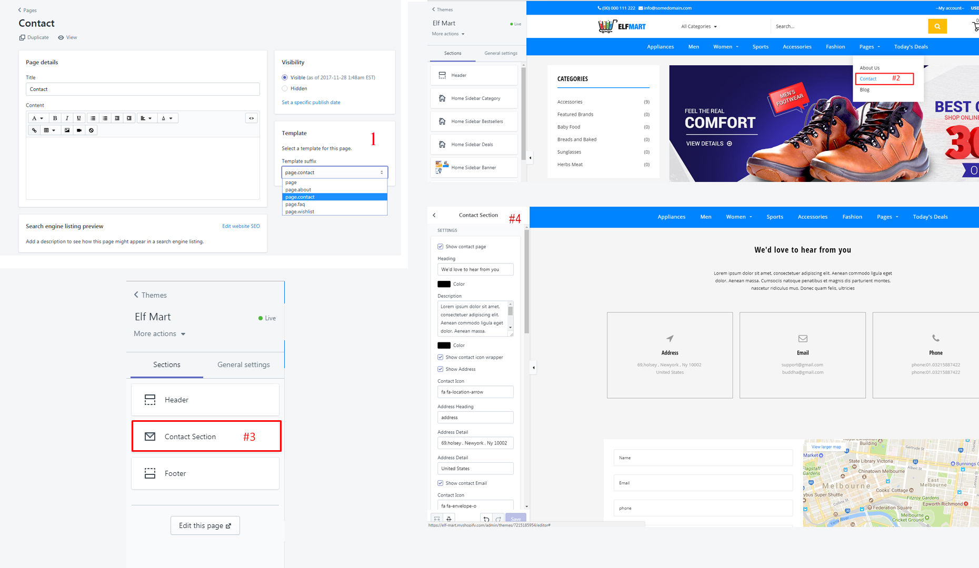The width and height of the screenshot is (979, 568).
Task: Open the insert image tool
Action: point(67,130)
